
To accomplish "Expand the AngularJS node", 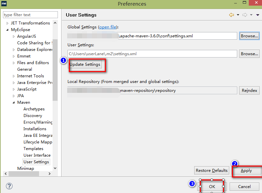I will (x=14, y=36).
